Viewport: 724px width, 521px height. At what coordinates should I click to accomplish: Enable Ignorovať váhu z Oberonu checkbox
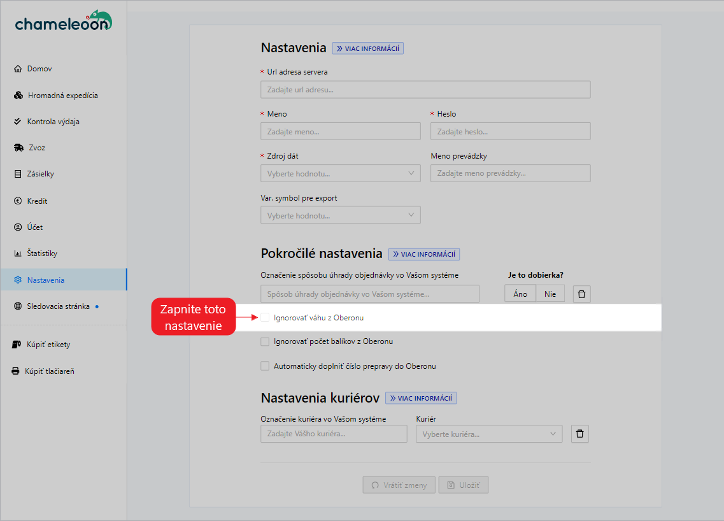click(265, 317)
